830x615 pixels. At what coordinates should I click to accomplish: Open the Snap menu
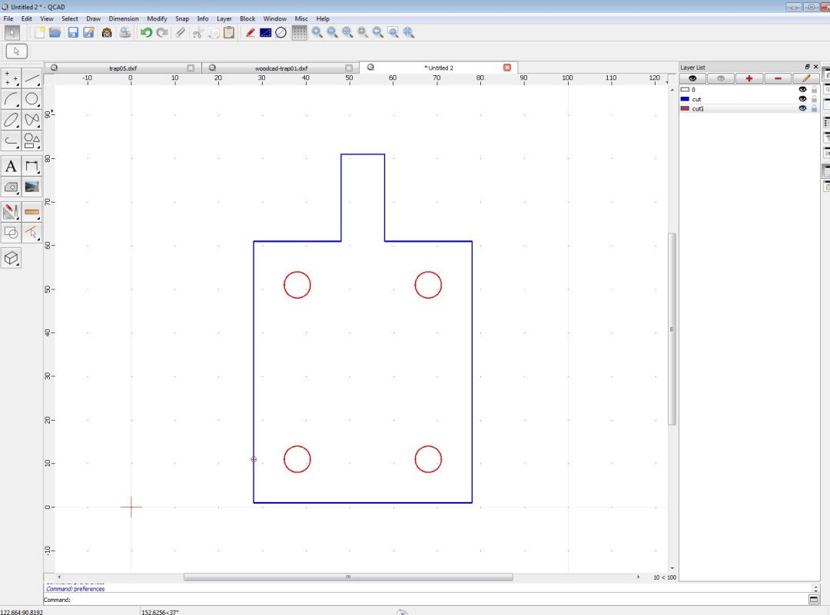point(182,18)
